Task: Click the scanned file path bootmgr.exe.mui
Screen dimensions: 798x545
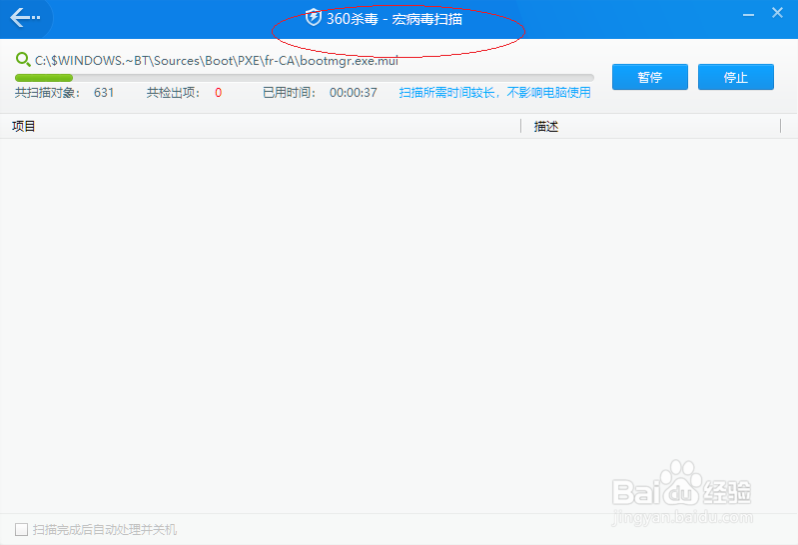Action: pos(217,61)
